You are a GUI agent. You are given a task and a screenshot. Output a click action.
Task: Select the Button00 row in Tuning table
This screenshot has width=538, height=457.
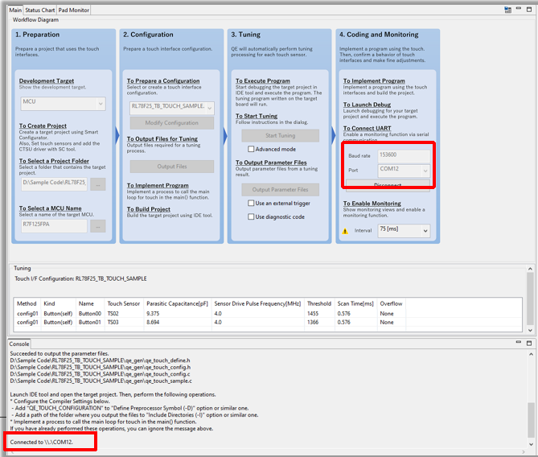88,314
